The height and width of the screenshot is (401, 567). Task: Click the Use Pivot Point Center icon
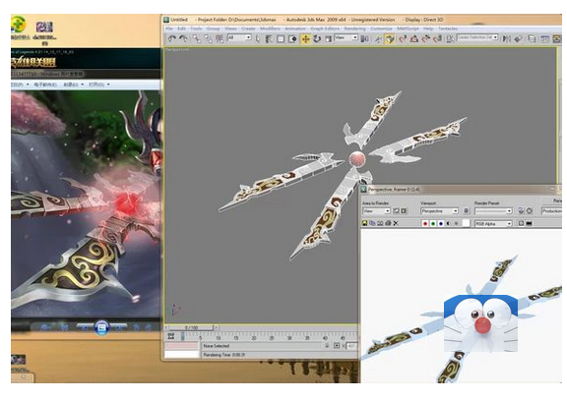365,38
